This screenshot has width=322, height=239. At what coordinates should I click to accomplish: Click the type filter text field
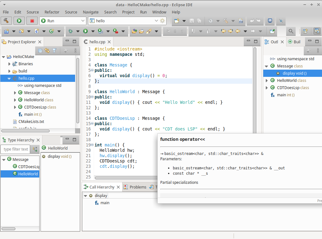(16, 149)
